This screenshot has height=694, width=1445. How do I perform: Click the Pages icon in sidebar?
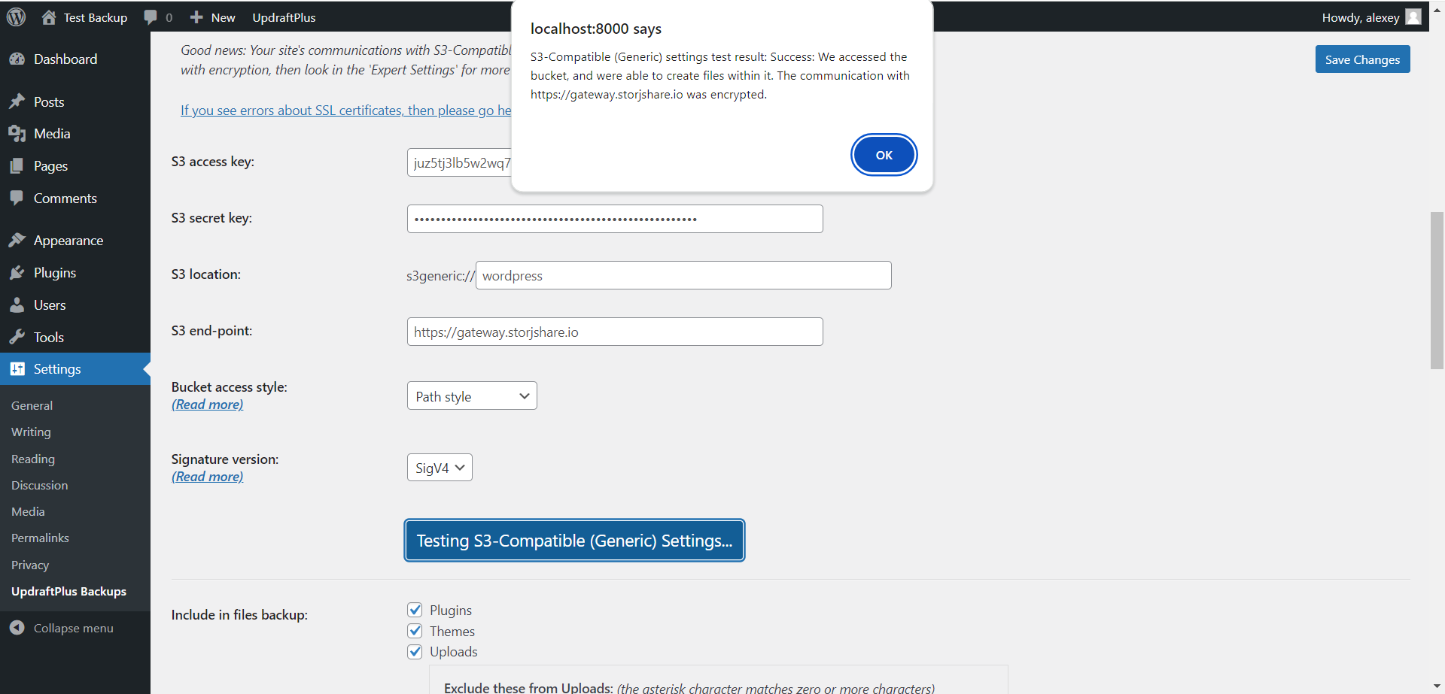(x=17, y=166)
